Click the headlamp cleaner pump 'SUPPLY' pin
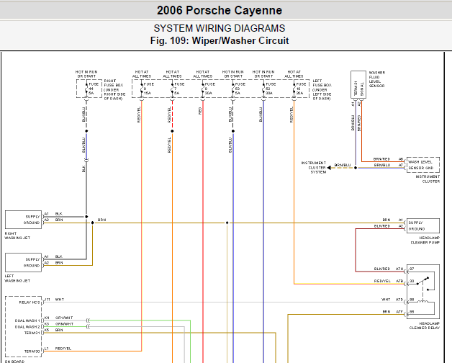 [x=415, y=223]
